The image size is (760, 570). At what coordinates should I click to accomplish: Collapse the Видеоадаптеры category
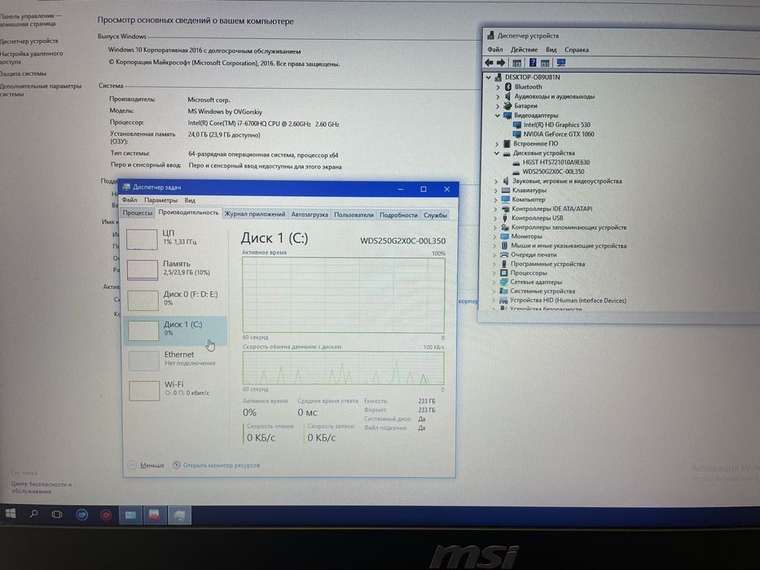(497, 116)
